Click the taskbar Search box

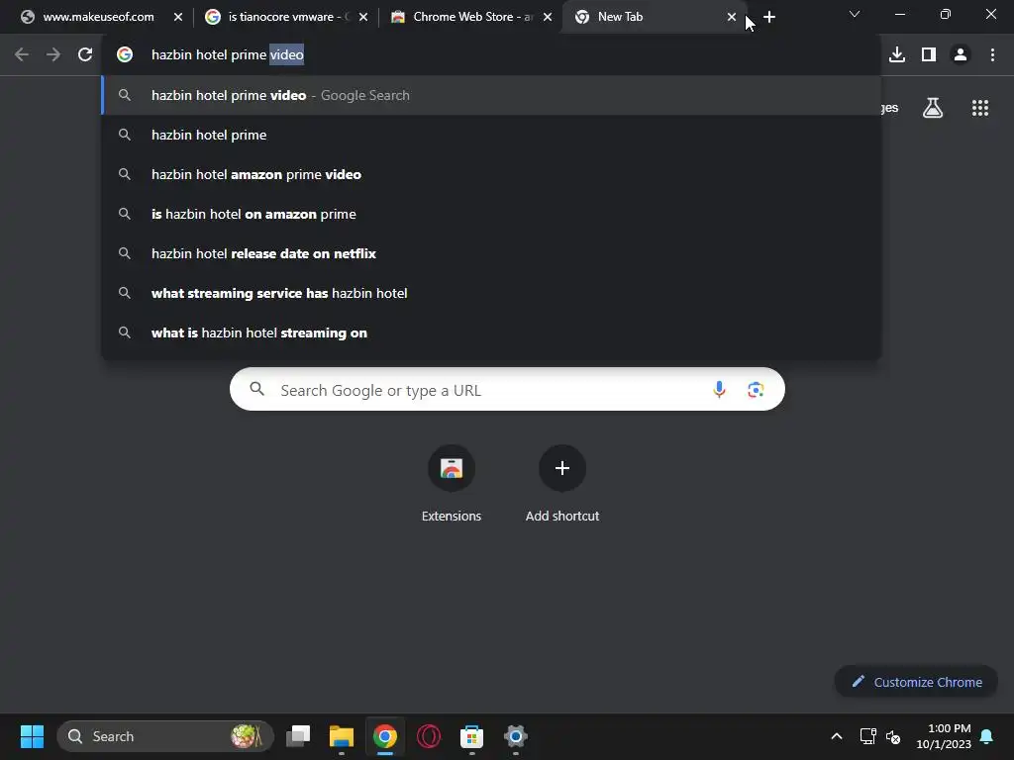(165, 736)
